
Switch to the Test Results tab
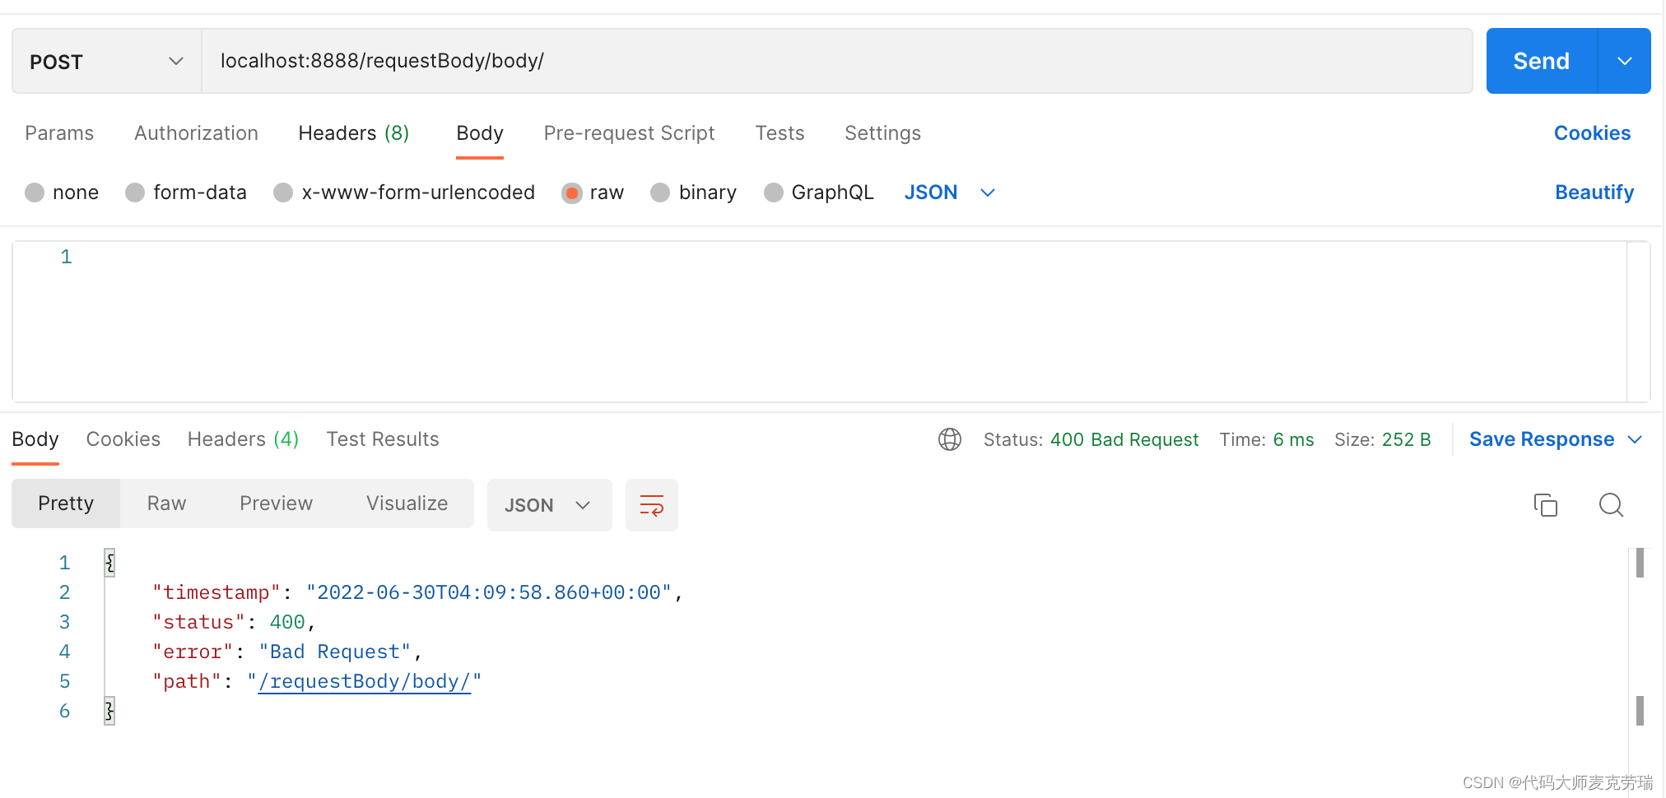[383, 439]
